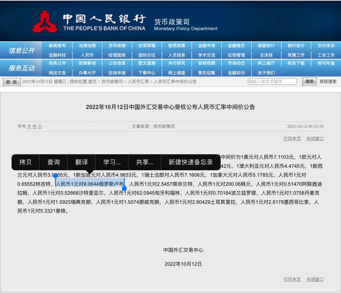Open 在线申报 navigation item
Viewport: 341px width, 293px height.
click(x=117, y=73)
